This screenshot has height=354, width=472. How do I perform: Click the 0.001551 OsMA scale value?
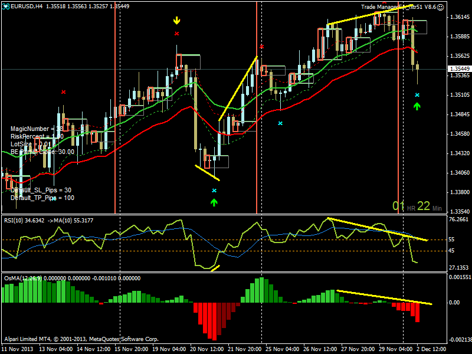[460, 277]
